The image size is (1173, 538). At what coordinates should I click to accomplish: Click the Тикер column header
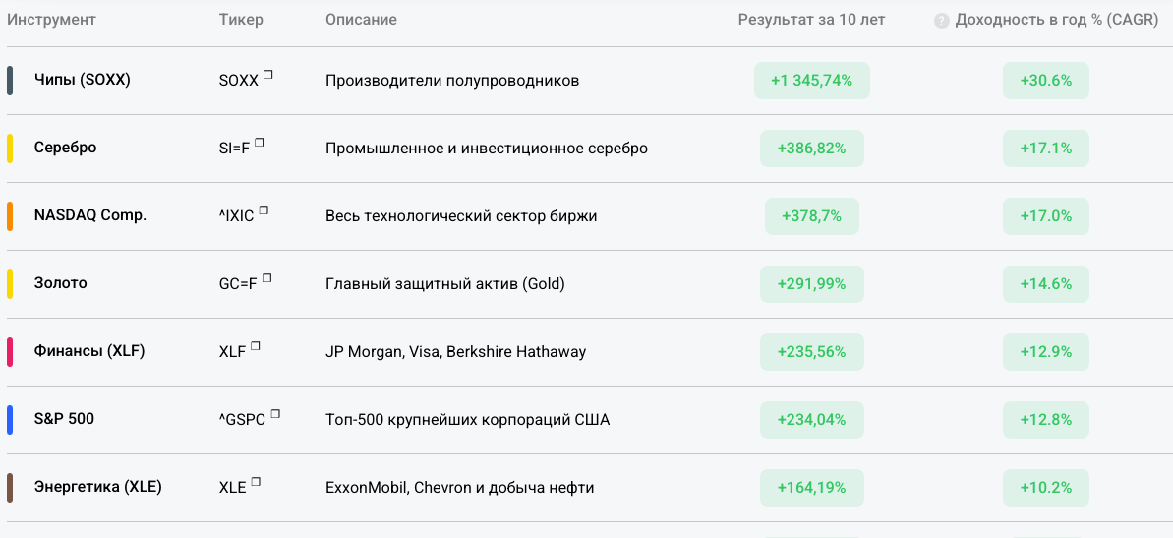[x=241, y=20]
